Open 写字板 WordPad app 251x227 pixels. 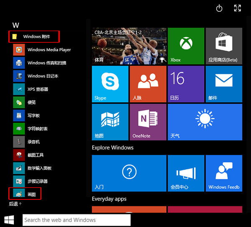[33, 116]
